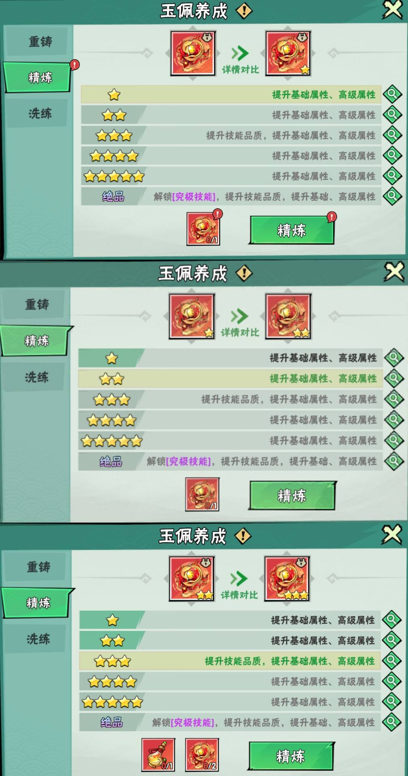This screenshot has width=408, height=776.
Task: Open magnifier details for top panel 绝品 row
Action: [392, 196]
